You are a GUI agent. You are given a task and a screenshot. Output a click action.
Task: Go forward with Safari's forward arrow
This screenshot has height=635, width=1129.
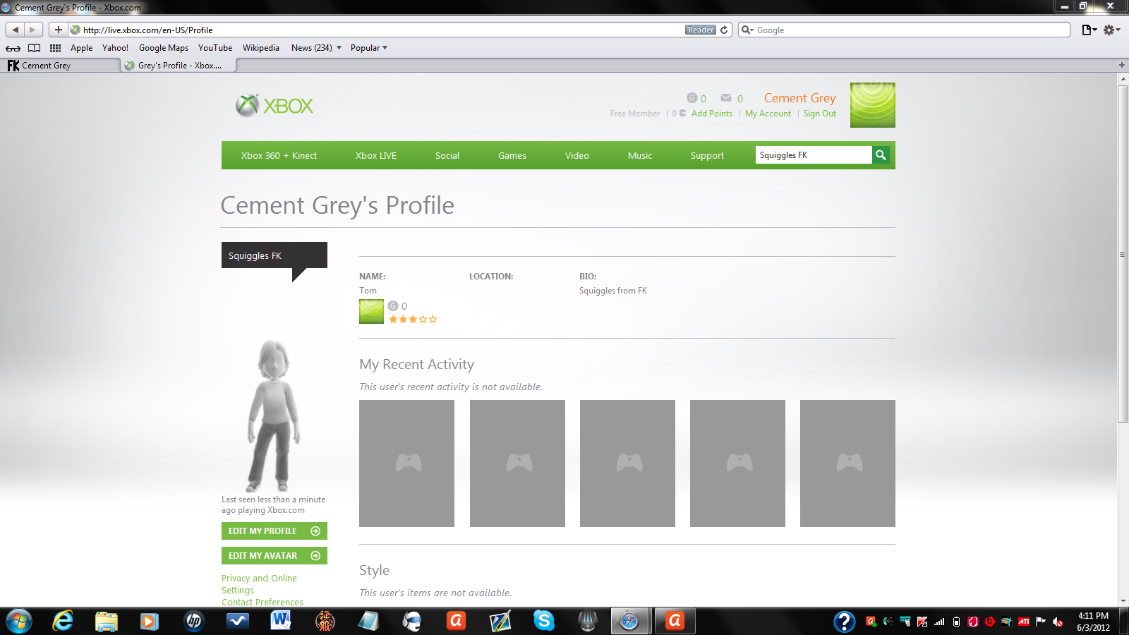tap(33, 30)
